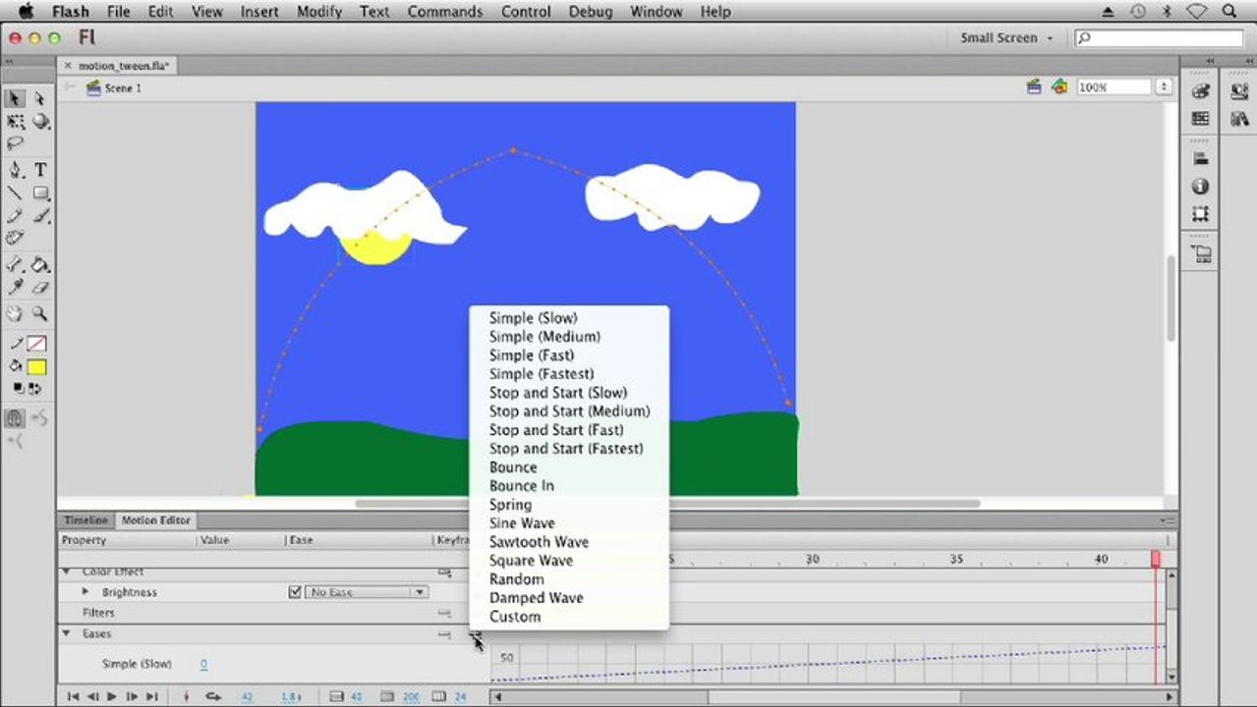Viewport: 1257px width, 707px height.
Task: Select the Paint Bucket tool
Action: [x=40, y=265]
